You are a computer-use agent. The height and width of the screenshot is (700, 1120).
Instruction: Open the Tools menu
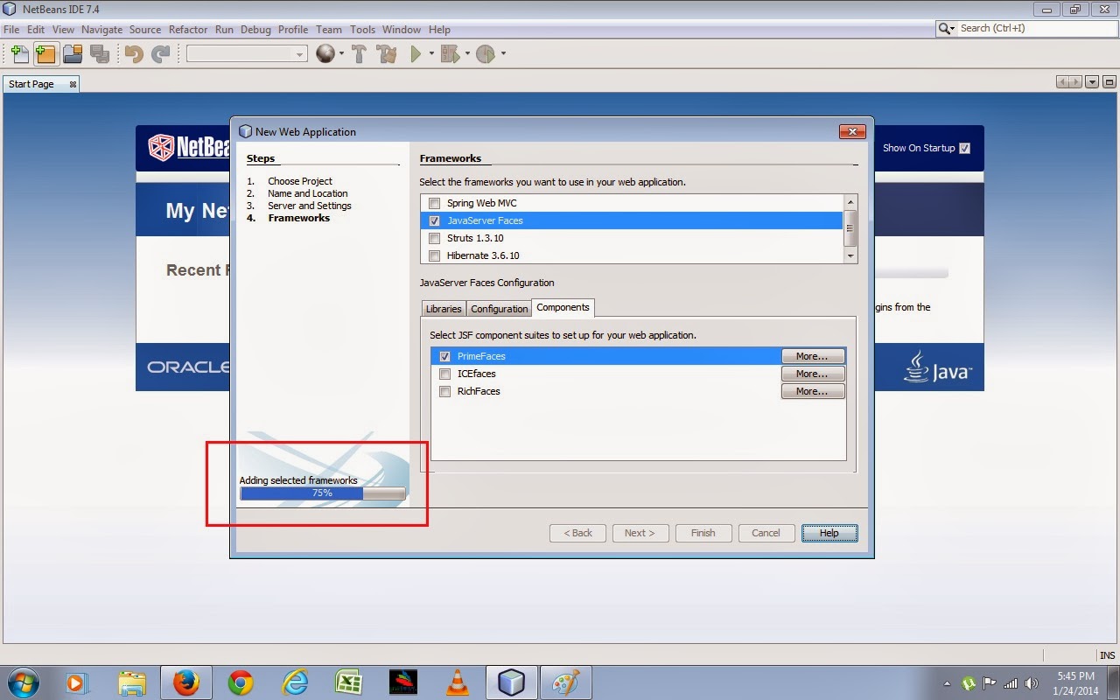pos(362,29)
